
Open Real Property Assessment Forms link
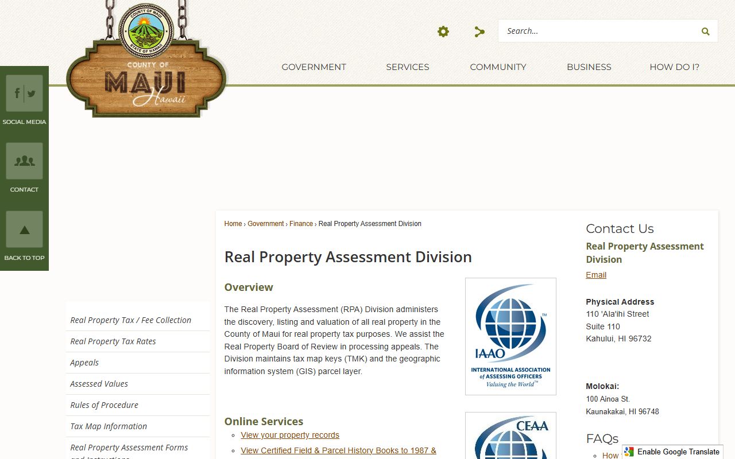(x=138, y=449)
